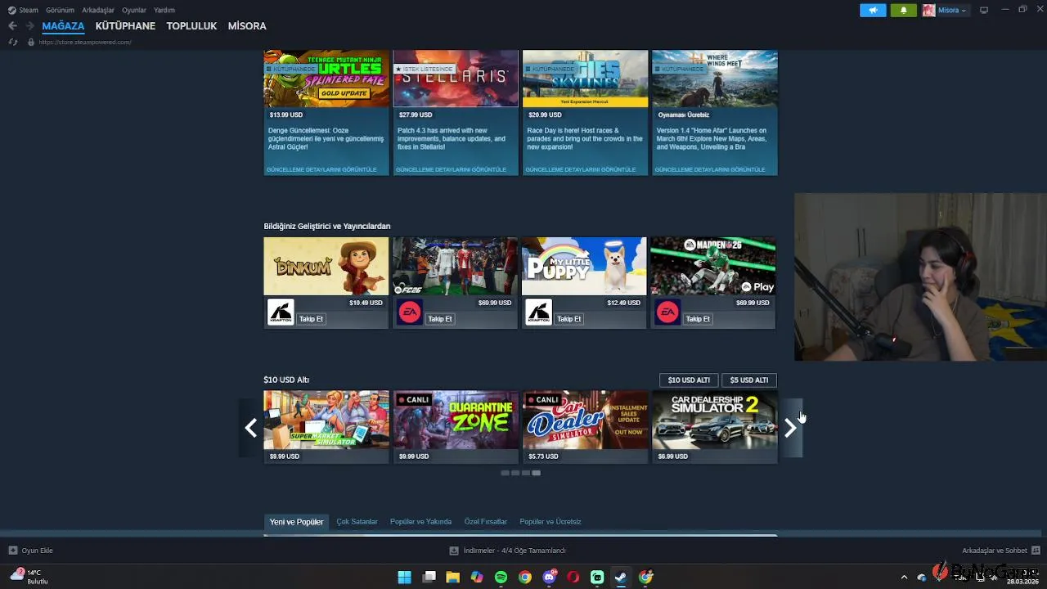Click the EA logo under FC 26
Image resolution: width=1047 pixels, height=589 pixels.
coord(410,312)
